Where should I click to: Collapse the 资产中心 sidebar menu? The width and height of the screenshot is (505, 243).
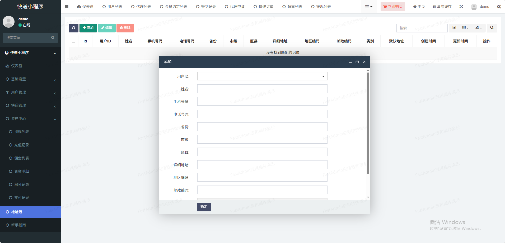[30, 119]
